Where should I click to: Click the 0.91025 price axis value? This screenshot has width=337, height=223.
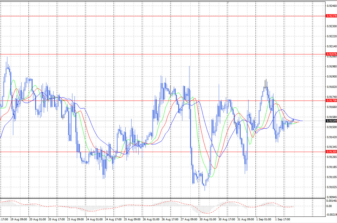pyautogui.click(x=332, y=187)
